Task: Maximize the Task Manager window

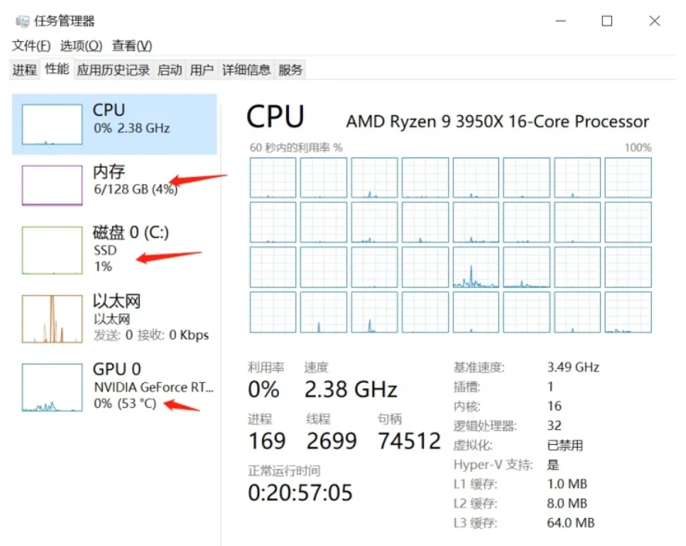Action: click(606, 21)
